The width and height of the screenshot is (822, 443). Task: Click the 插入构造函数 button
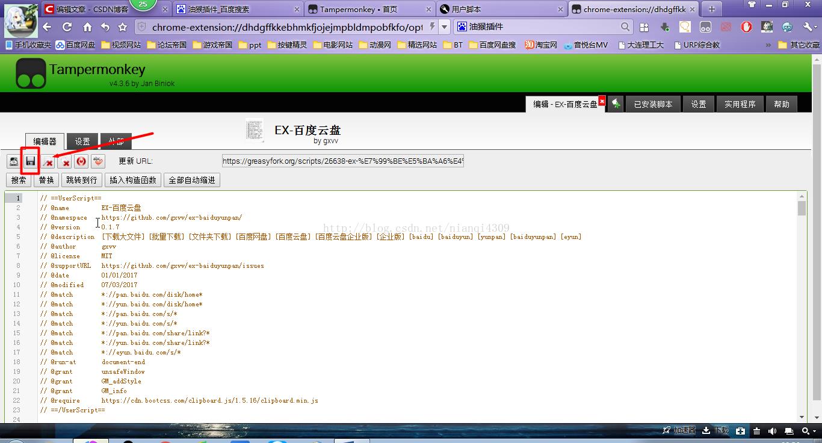133,180
